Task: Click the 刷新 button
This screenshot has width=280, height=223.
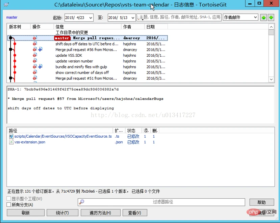Action: pyautogui.click(x=26, y=213)
